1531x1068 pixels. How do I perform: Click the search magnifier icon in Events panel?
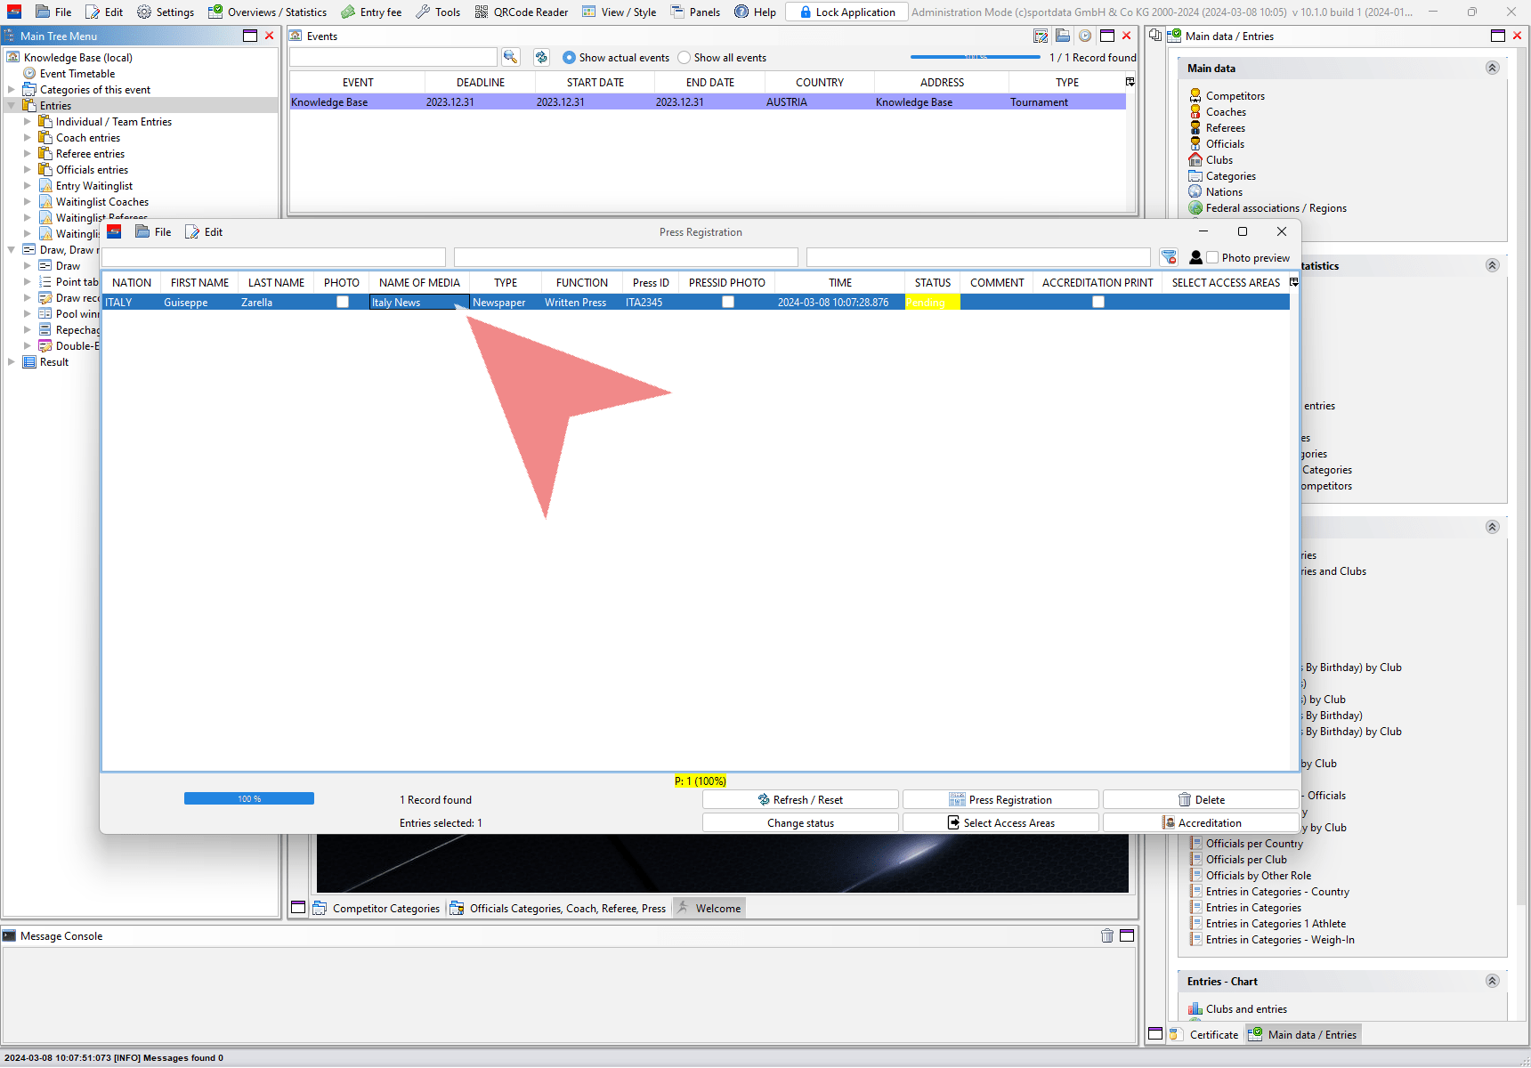pyautogui.click(x=510, y=57)
